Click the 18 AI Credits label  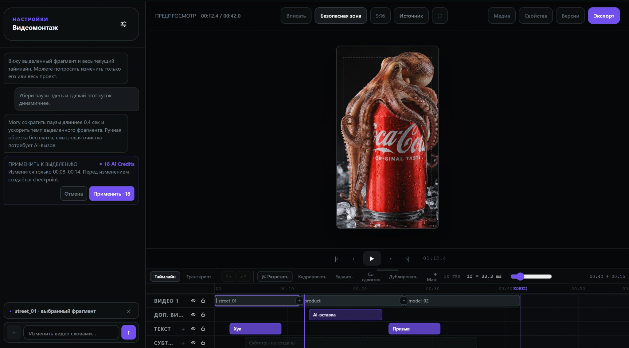117,164
